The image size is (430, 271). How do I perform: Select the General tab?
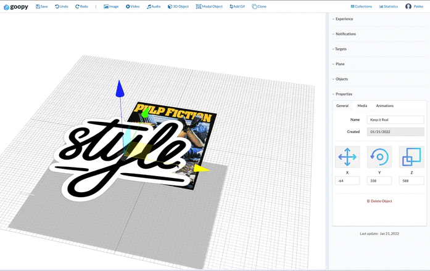click(x=342, y=106)
